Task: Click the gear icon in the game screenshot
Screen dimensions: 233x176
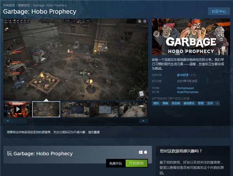Action: point(145,21)
